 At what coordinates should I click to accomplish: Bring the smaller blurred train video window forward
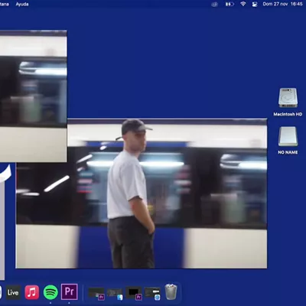pos(34,96)
